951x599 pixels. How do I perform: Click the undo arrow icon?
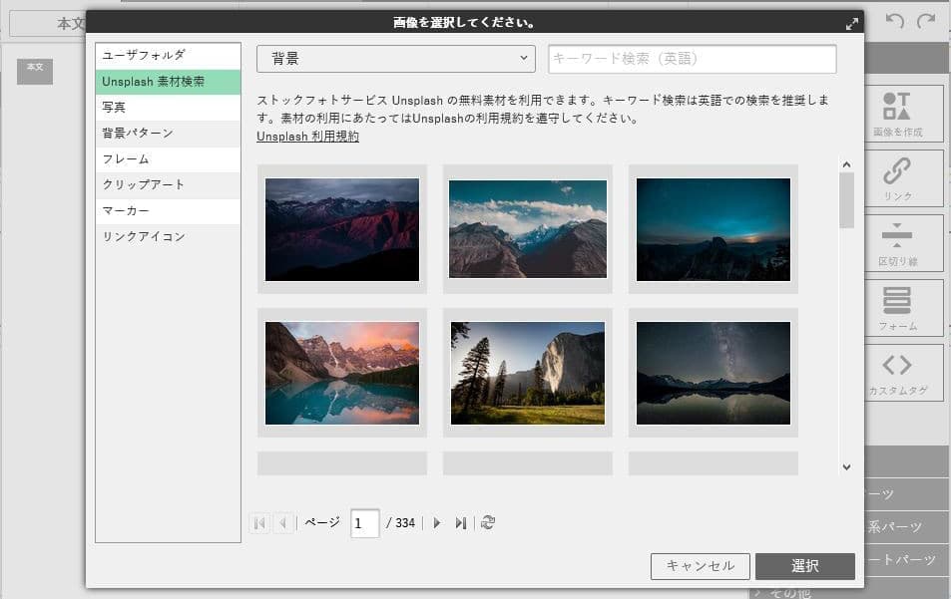pos(895,22)
